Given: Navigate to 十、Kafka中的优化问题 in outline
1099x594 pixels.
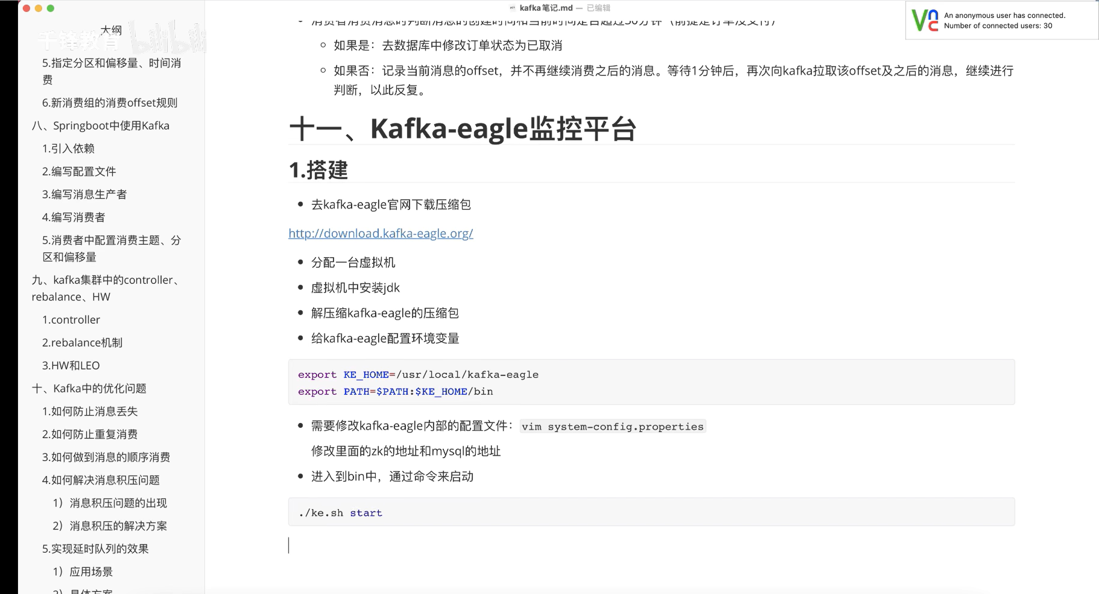Looking at the screenshot, I should [89, 389].
